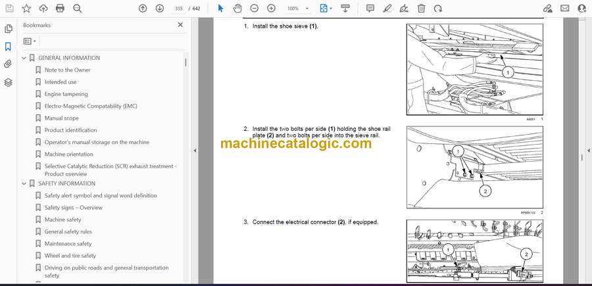
Task: Close the Bookmarks panel
Action: point(180,25)
